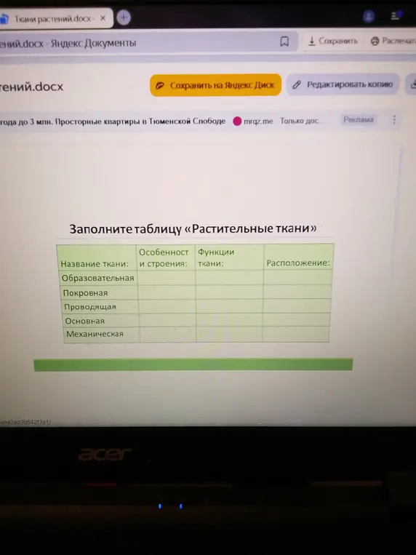Open a new browser tab

click(x=124, y=17)
